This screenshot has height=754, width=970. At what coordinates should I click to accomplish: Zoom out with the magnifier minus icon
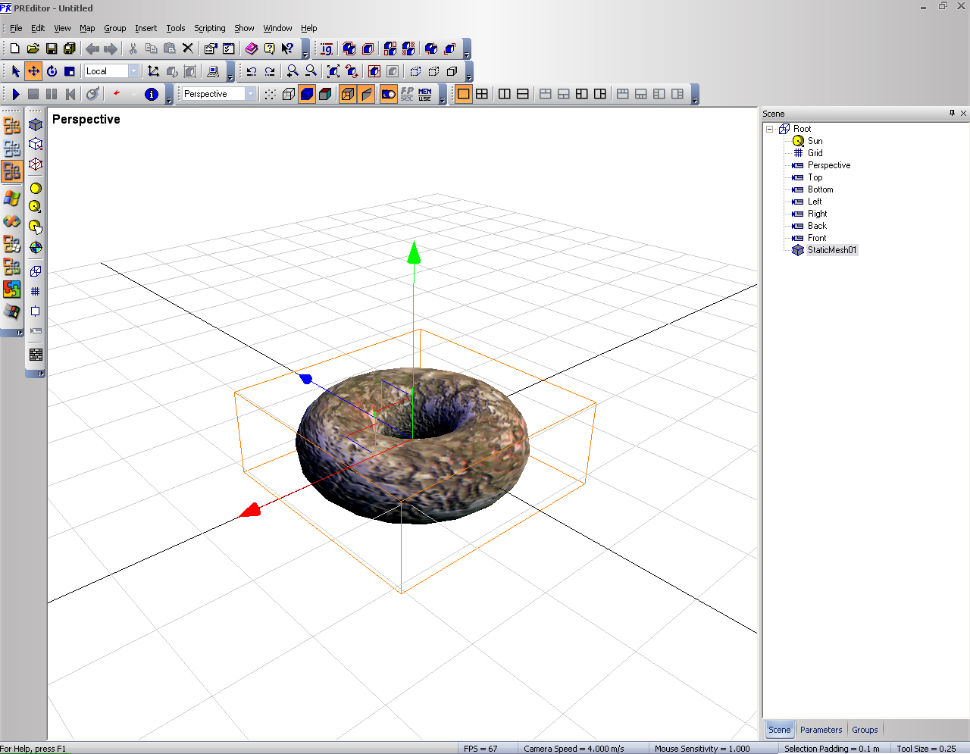311,71
